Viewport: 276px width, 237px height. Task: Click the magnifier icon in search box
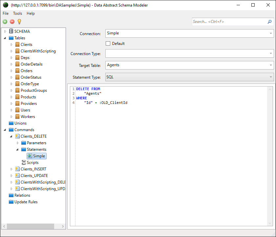click(x=269, y=22)
